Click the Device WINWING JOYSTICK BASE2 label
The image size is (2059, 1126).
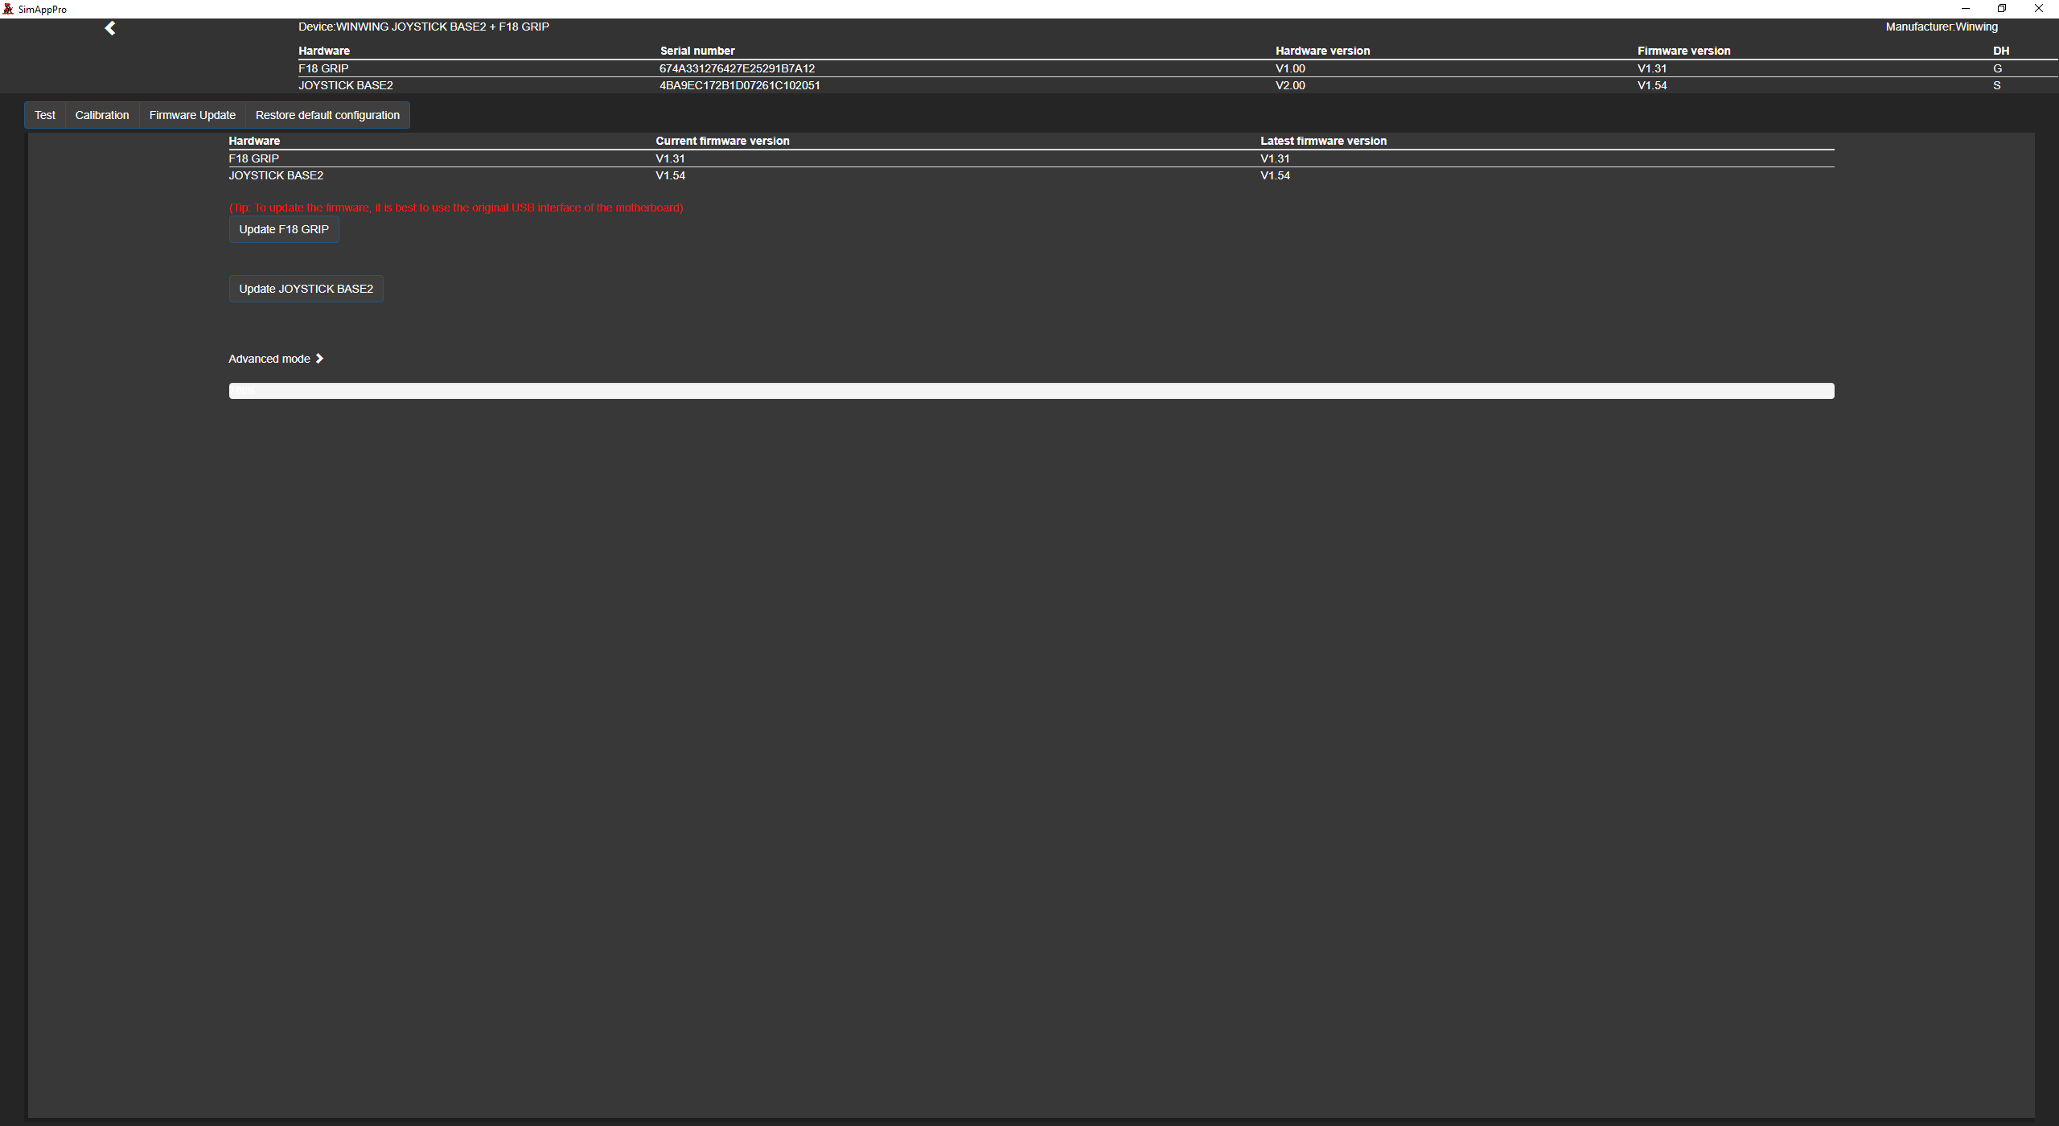[x=424, y=27]
